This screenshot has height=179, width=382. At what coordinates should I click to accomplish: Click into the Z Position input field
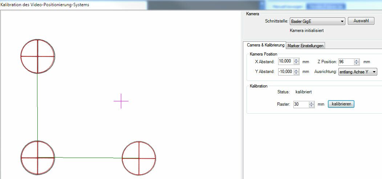pyautogui.click(x=346, y=62)
